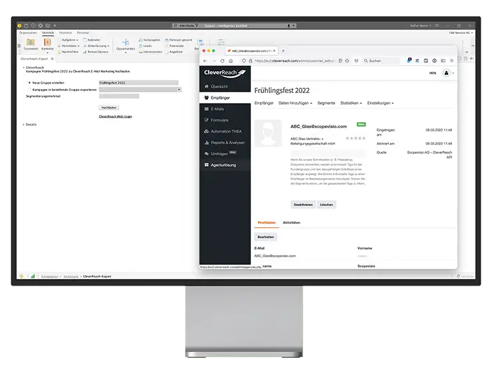Open the Einstellungen dropdown menu
The width and height of the screenshot is (492, 374).
point(380,104)
